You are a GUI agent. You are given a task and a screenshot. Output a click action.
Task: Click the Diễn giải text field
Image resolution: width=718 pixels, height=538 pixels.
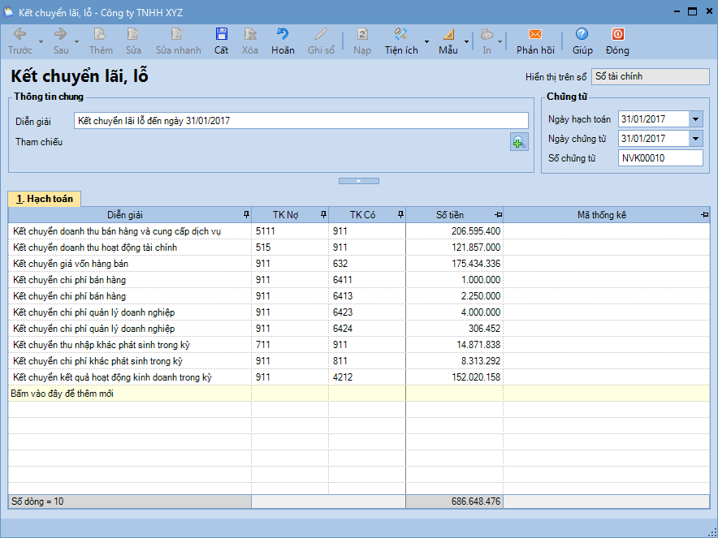pos(301,120)
